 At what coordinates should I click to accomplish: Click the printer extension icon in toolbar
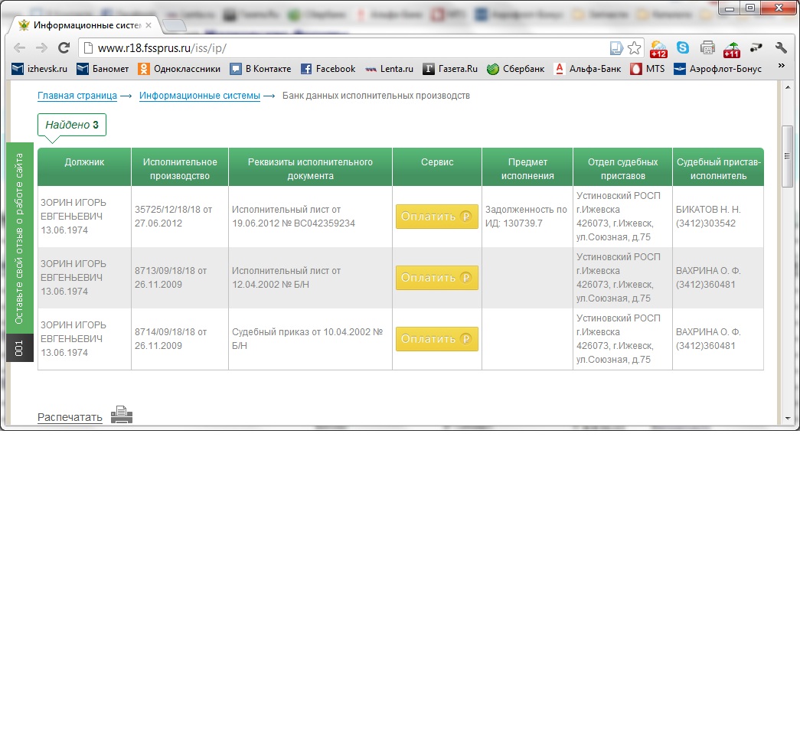(707, 47)
